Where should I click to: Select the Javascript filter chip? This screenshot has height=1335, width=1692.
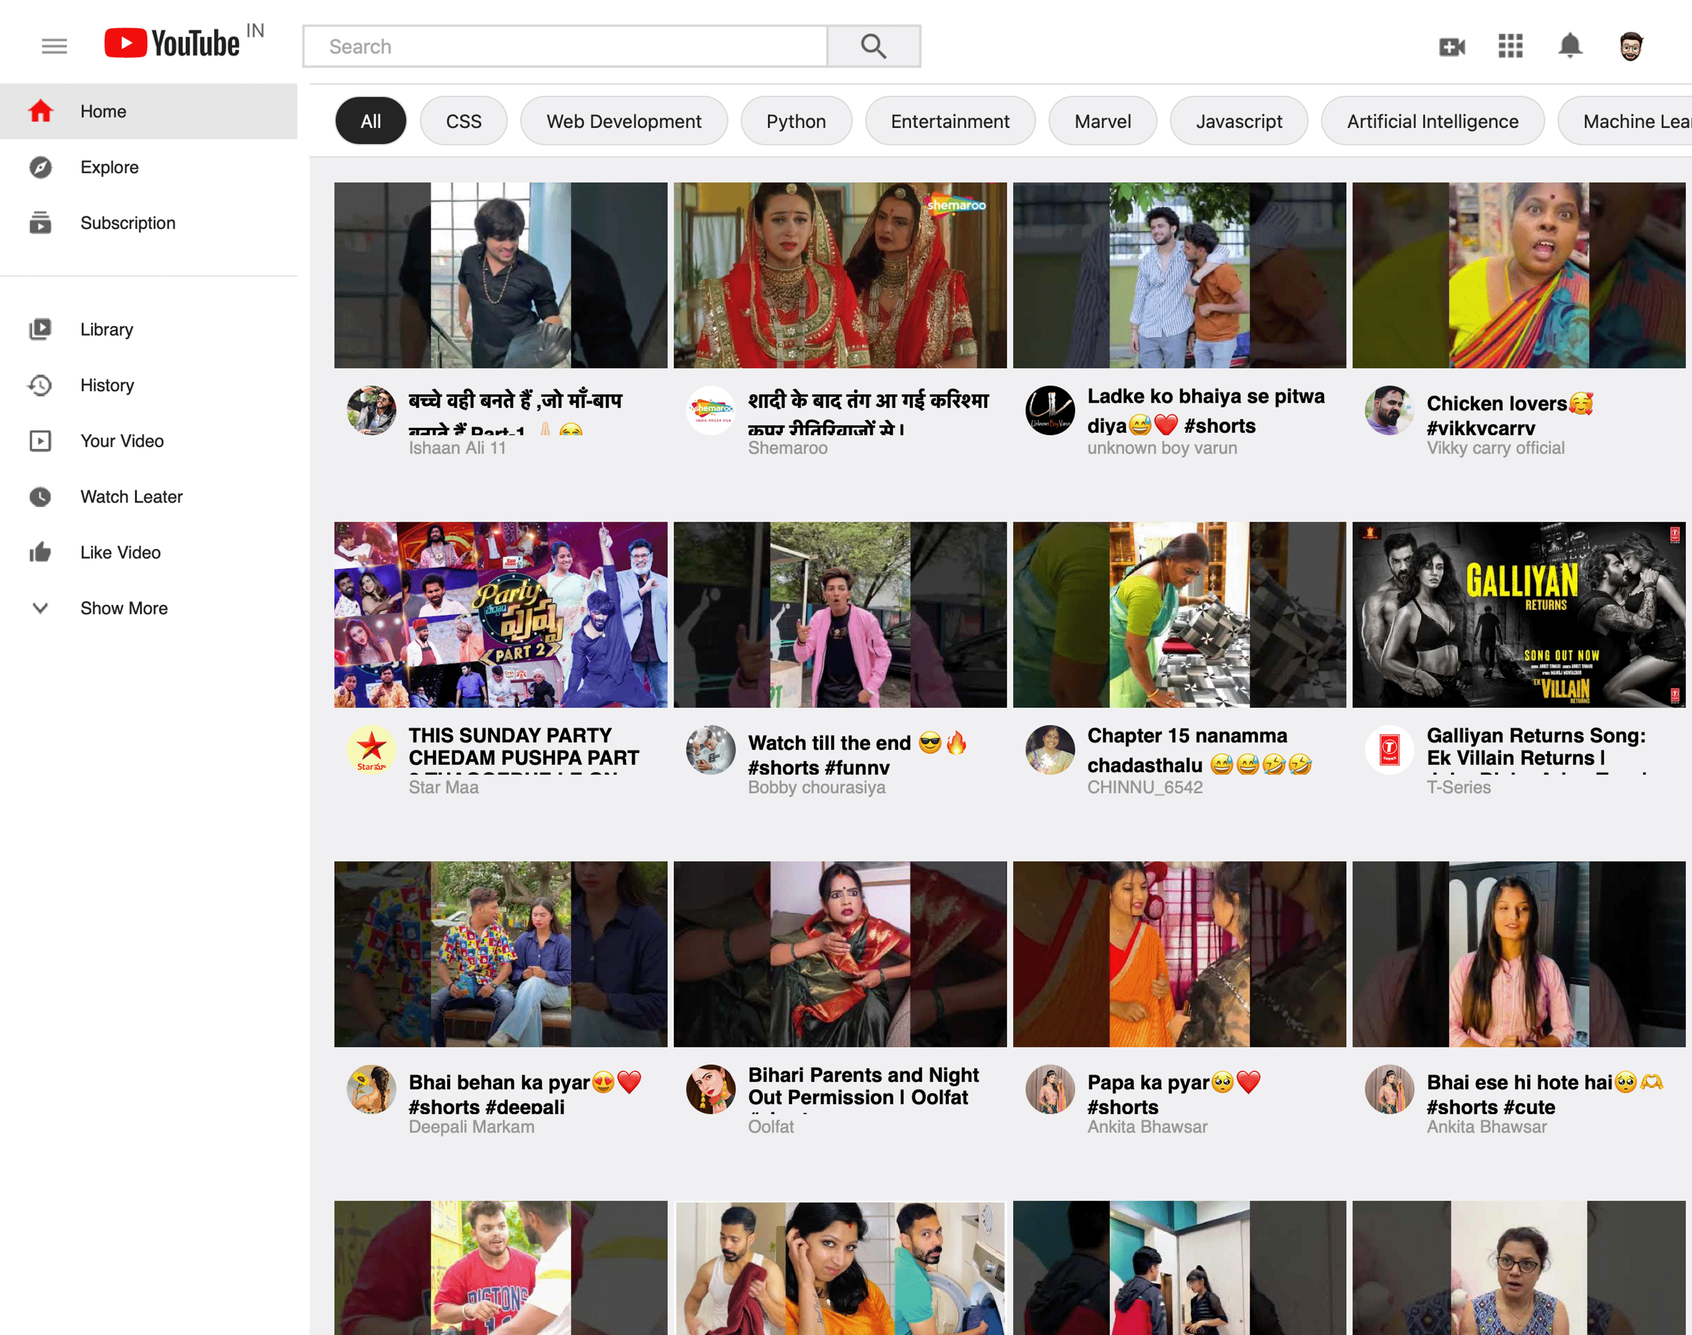(1239, 121)
